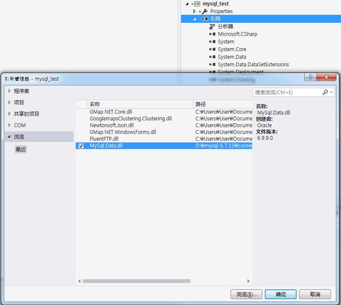Viewport: 341px width, 305px height.
Task: Select the 项目 category label
Action: (19, 102)
